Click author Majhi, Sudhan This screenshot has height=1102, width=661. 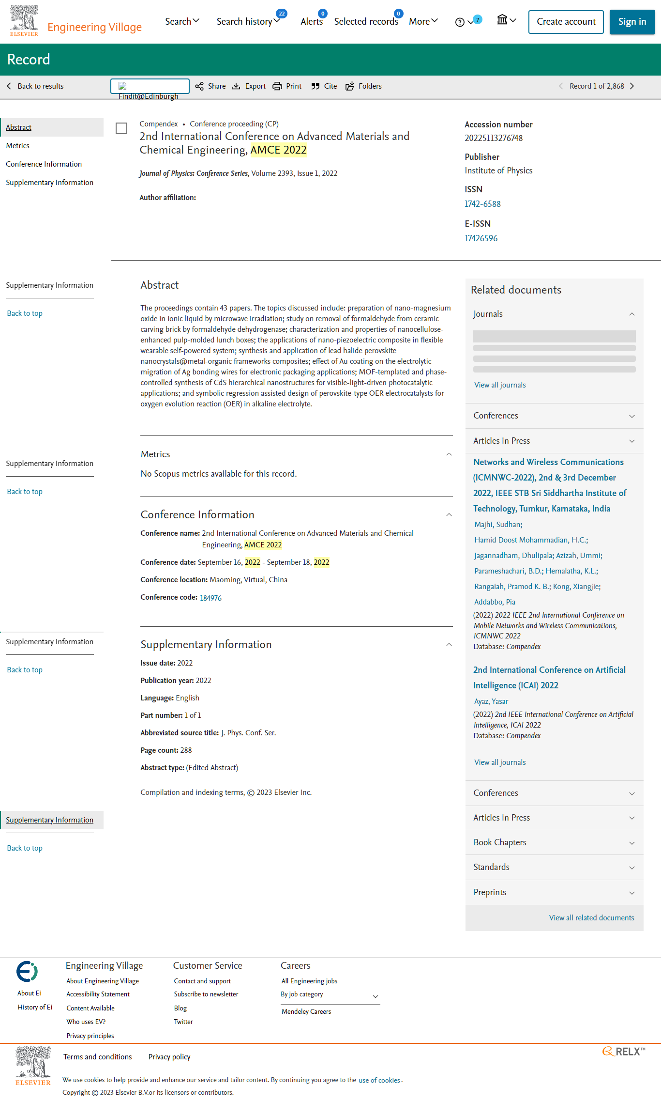[x=497, y=525]
